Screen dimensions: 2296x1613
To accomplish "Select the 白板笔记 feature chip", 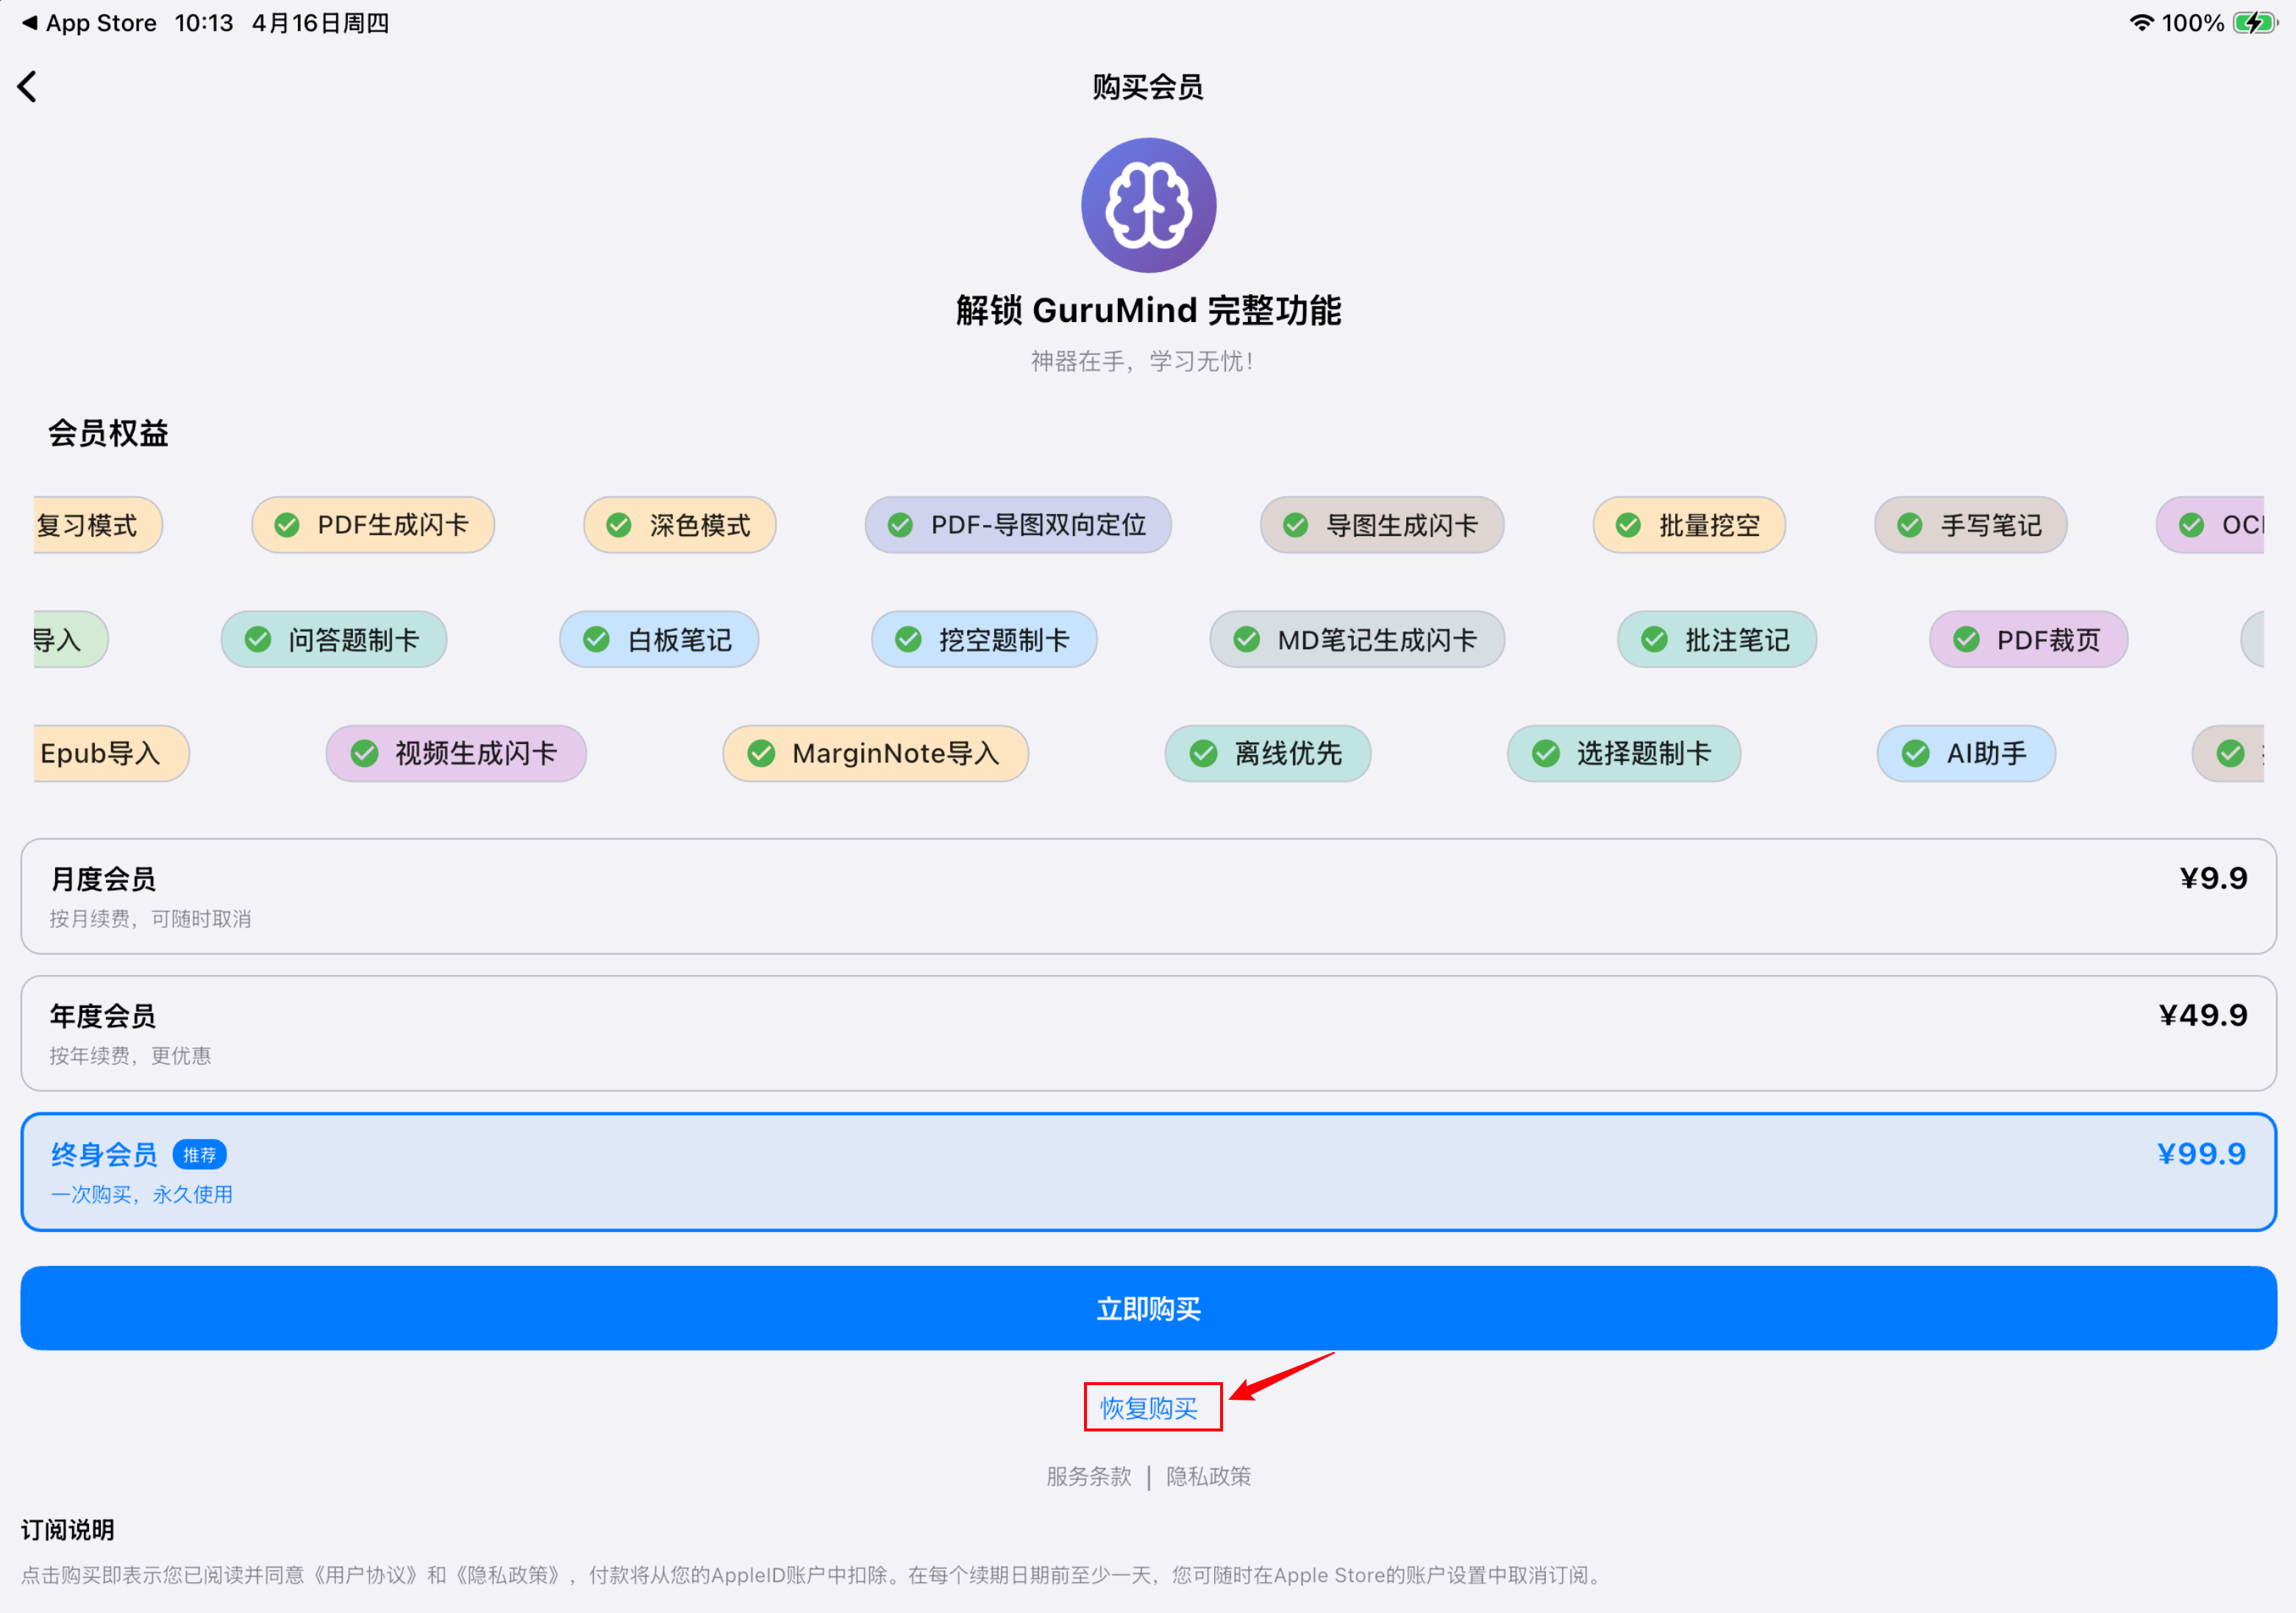I will point(658,640).
